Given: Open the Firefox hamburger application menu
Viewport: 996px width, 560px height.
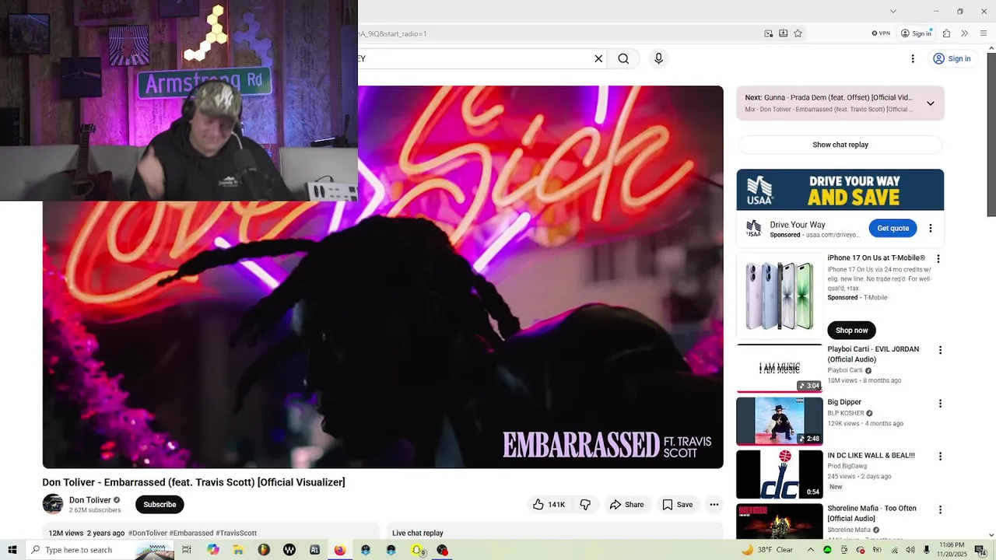Looking at the screenshot, I should tap(984, 33).
